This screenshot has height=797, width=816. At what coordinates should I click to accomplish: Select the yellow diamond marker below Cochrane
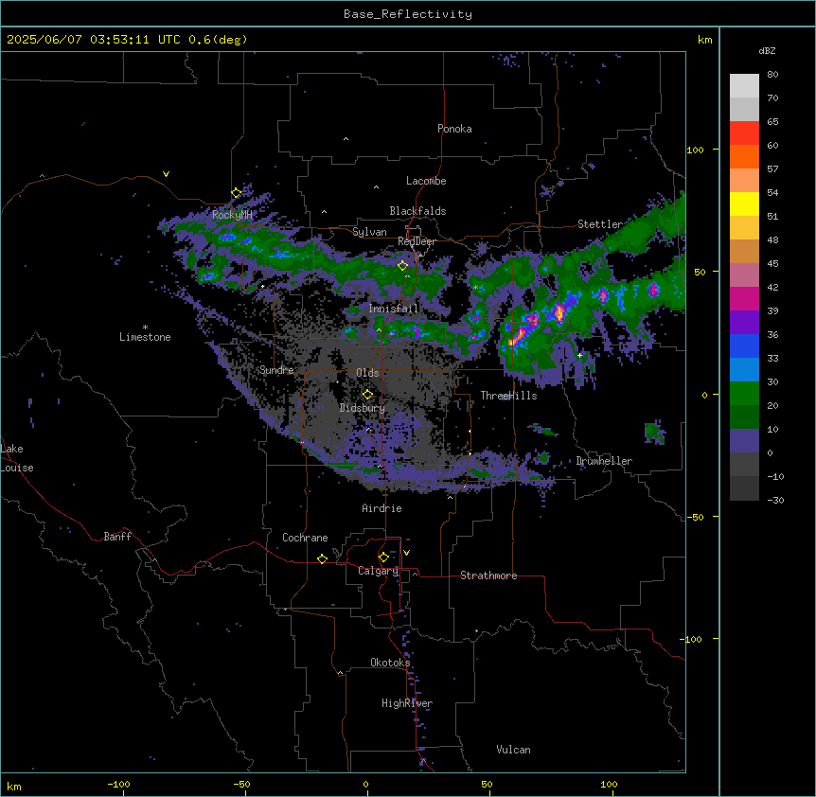pyautogui.click(x=322, y=558)
